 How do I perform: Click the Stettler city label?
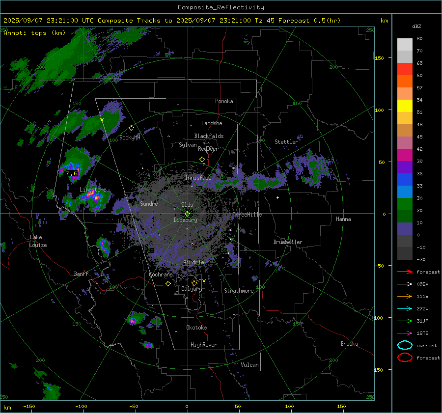click(x=286, y=142)
